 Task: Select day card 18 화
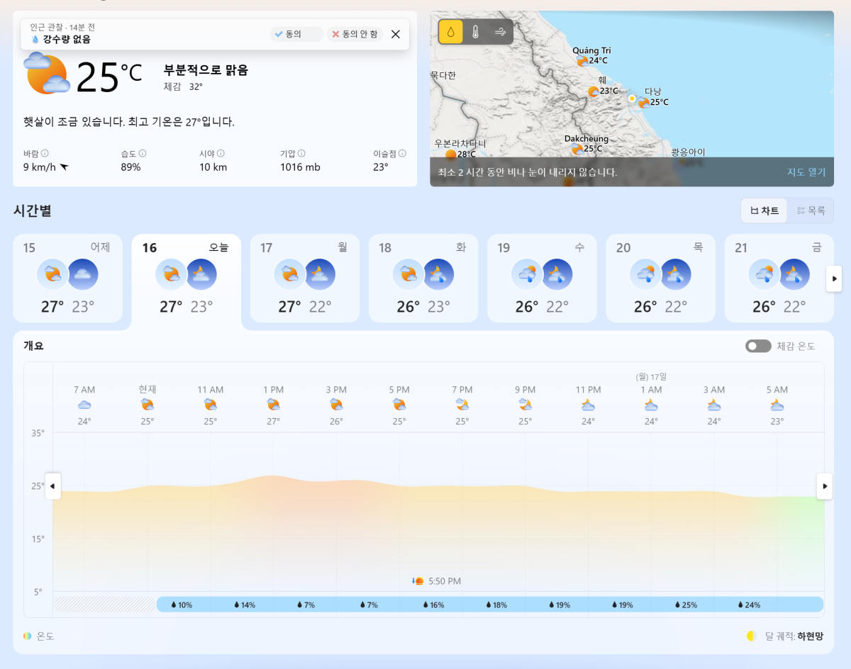(423, 278)
